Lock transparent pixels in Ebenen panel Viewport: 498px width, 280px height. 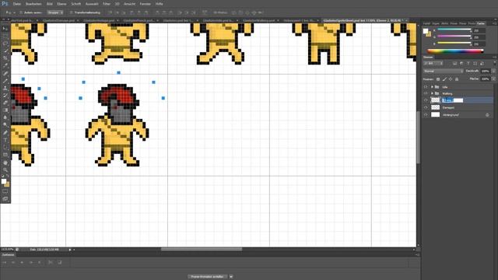(x=438, y=79)
